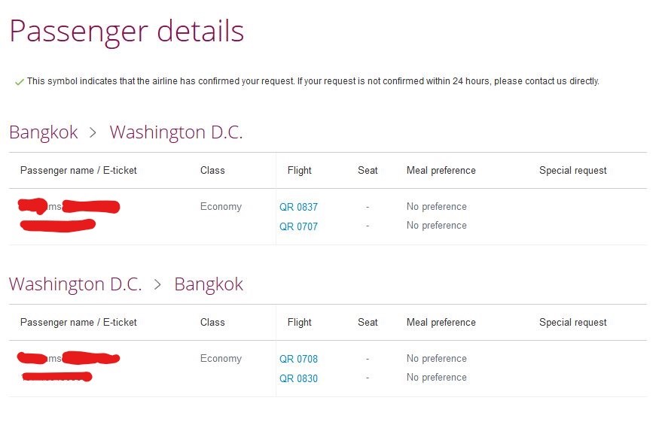662x431 pixels.
Task: Open flight QR 0830 link
Action: coord(298,378)
